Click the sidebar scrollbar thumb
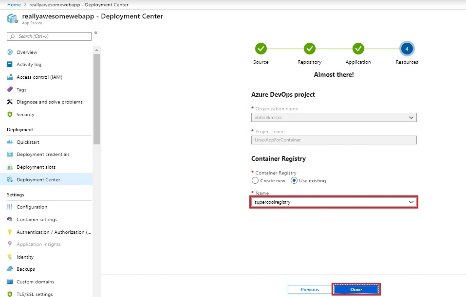 pos(96,99)
